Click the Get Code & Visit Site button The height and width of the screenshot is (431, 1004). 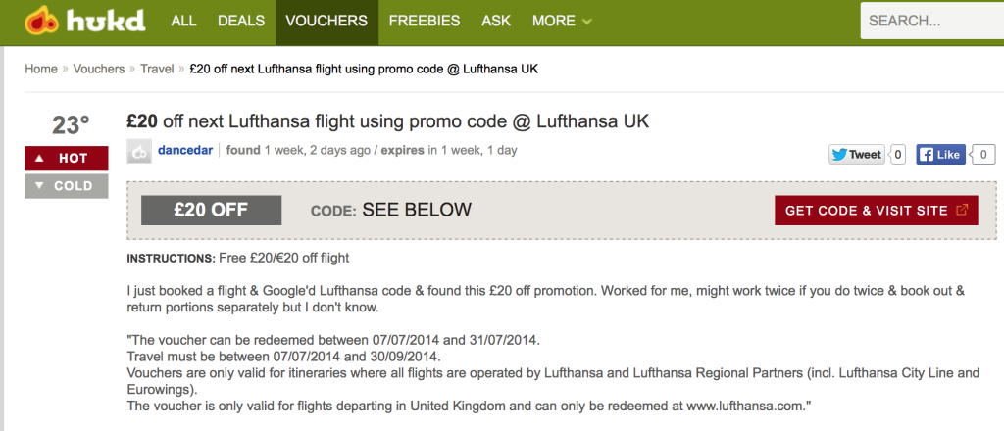pos(876,210)
